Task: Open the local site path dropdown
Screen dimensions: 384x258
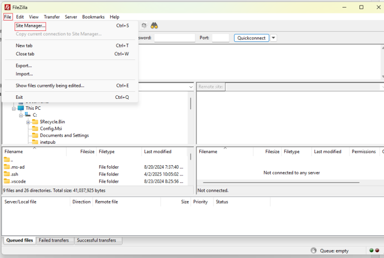Action: coord(190,87)
